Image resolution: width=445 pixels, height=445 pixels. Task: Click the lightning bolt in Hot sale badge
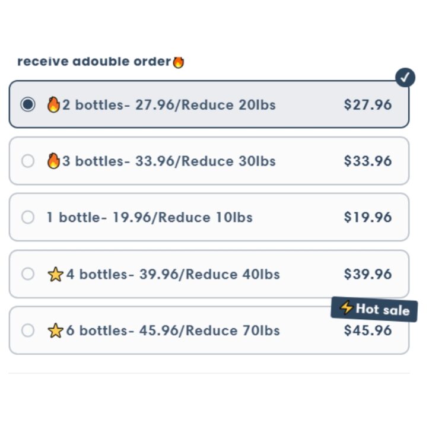coord(347,307)
